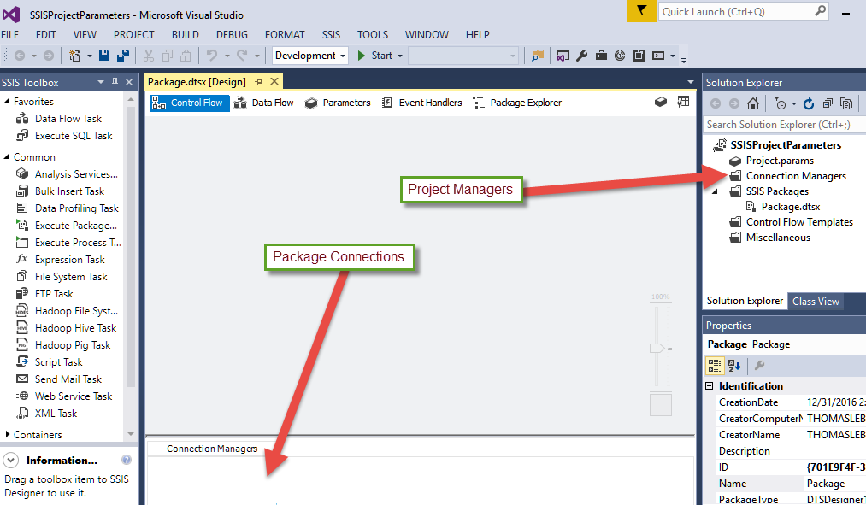866x505 pixels.
Task: Switch to the Event Handlers tab
Action: 421,103
